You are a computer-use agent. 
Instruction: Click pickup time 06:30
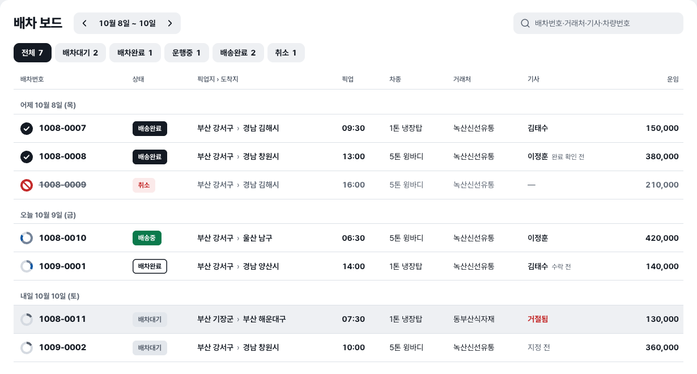coord(354,238)
